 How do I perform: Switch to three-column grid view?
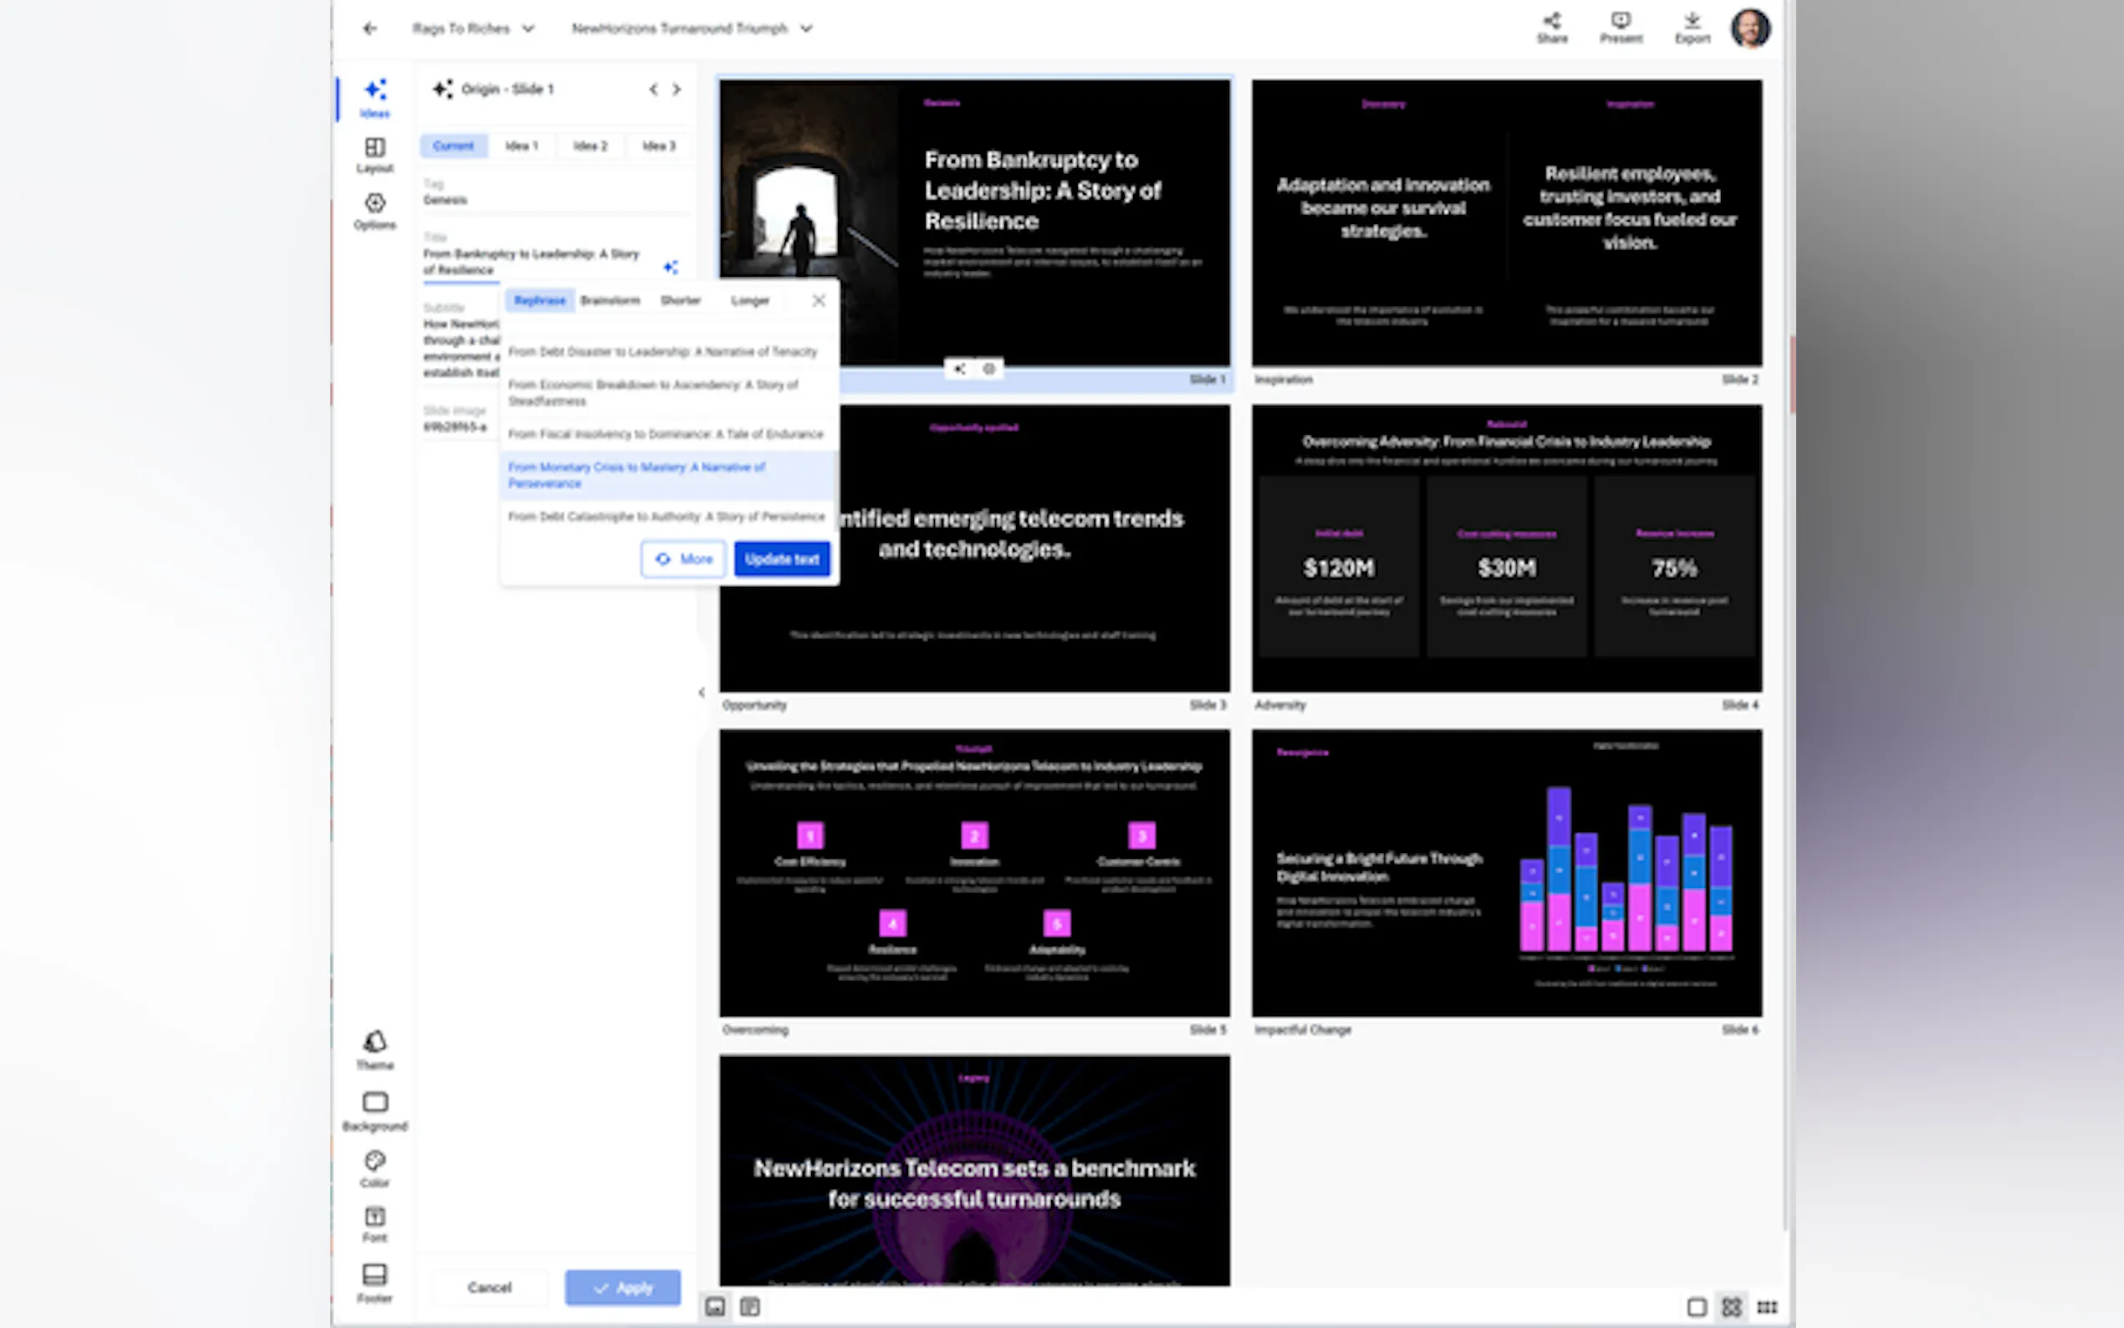point(1767,1308)
